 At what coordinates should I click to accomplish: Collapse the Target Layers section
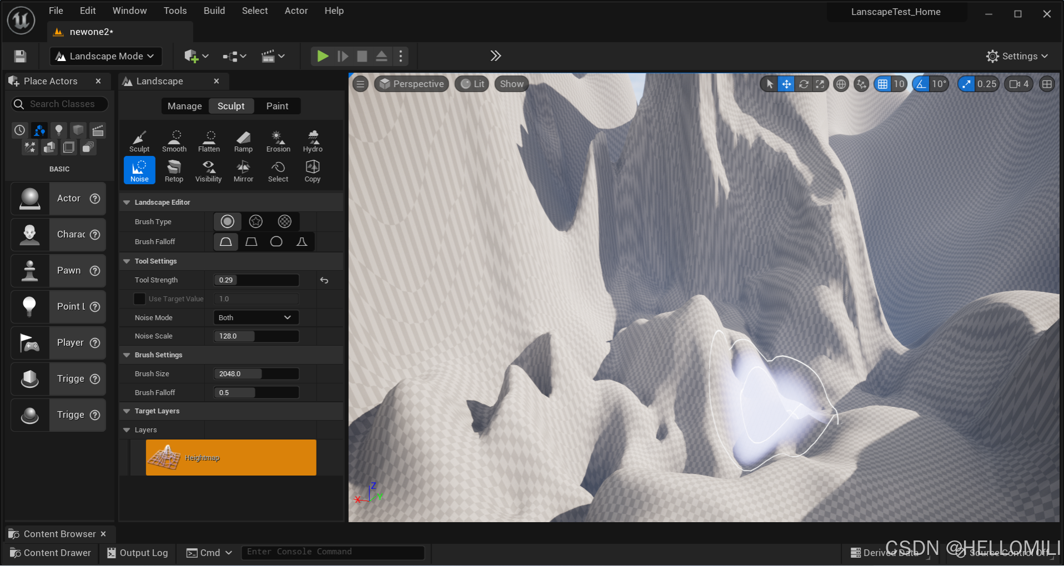127,411
